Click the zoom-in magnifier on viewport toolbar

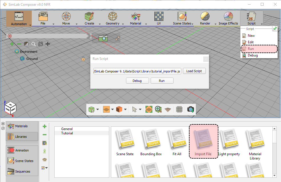[158, 109]
